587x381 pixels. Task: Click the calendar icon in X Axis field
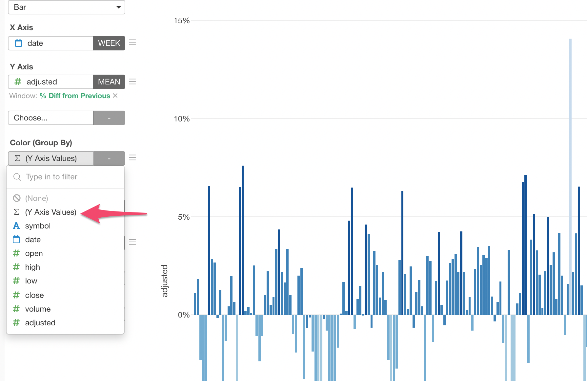pyautogui.click(x=19, y=43)
